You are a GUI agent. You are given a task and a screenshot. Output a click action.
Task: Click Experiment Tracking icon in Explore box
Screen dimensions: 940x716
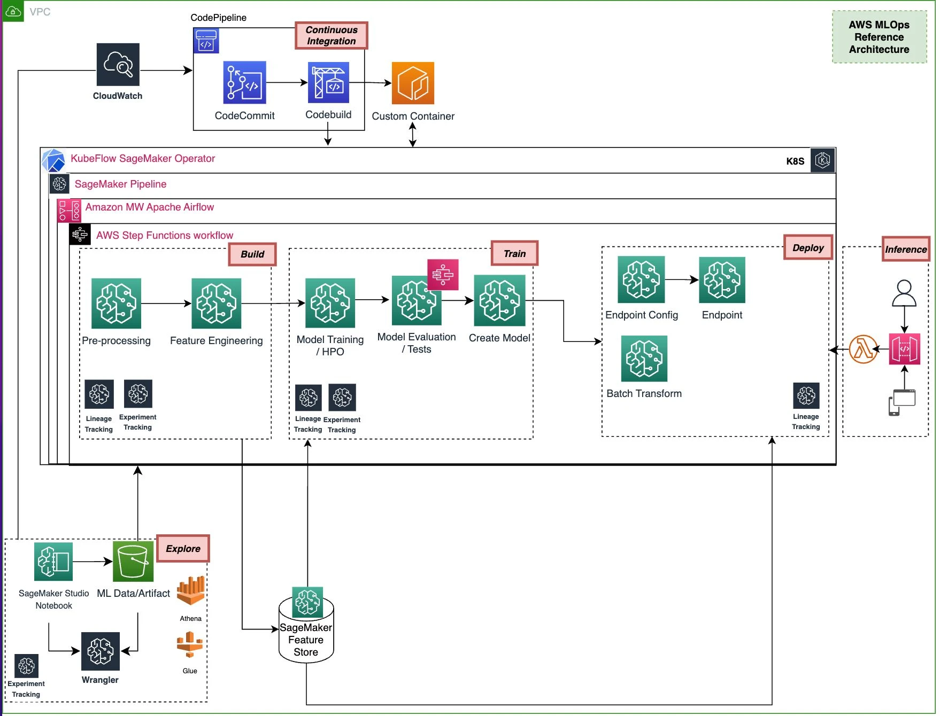(26, 666)
